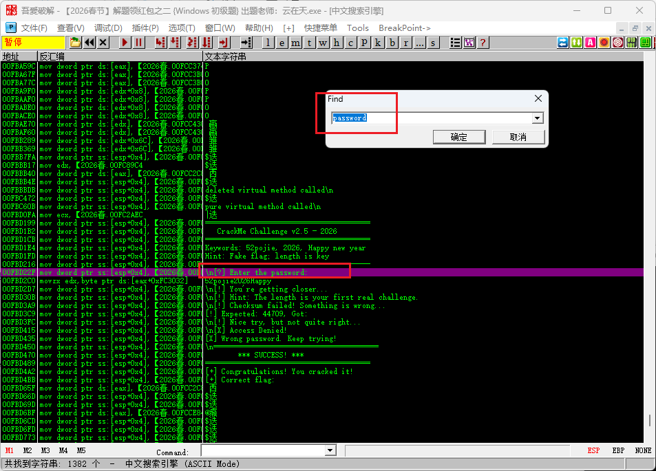
Task: Click the red target bullseye icon
Action: pyautogui.click(x=618, y=43)
